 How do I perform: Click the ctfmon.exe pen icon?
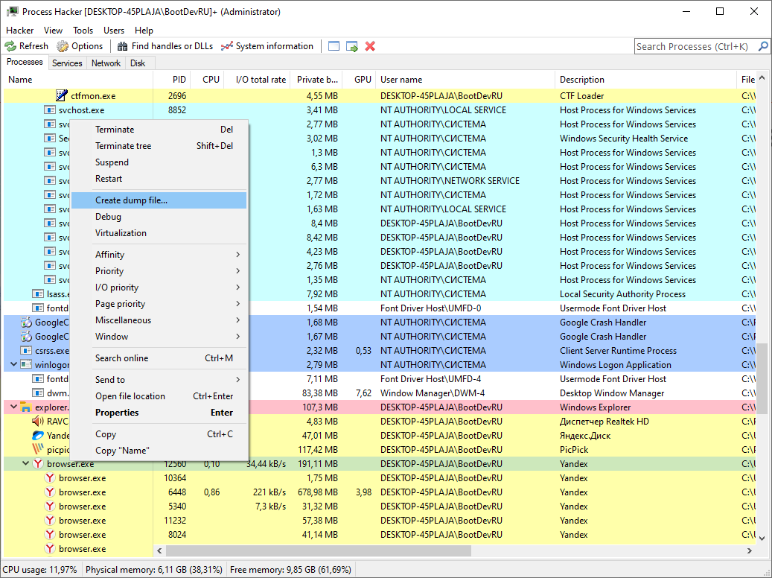click(62, 95)
